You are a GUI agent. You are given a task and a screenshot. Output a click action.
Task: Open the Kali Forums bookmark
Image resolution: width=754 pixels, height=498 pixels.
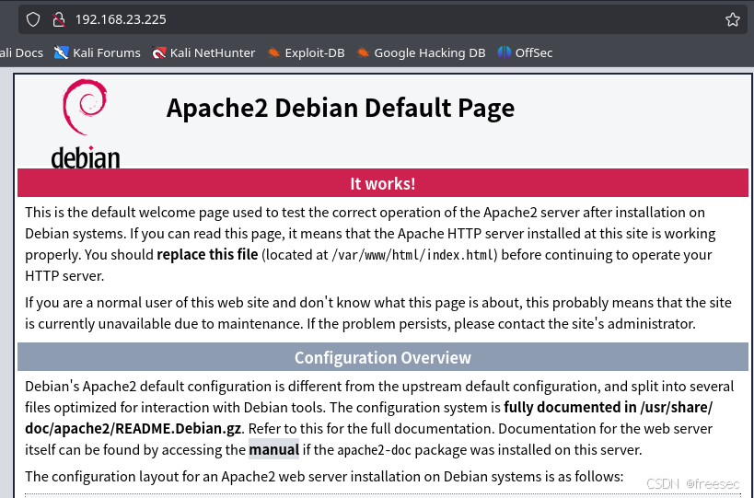[98, 52]
